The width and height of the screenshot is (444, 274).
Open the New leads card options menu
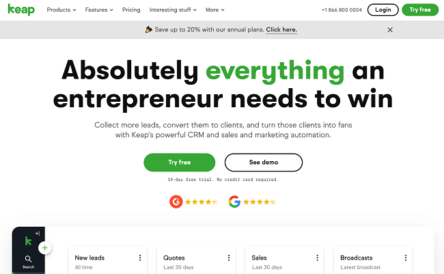140,258
